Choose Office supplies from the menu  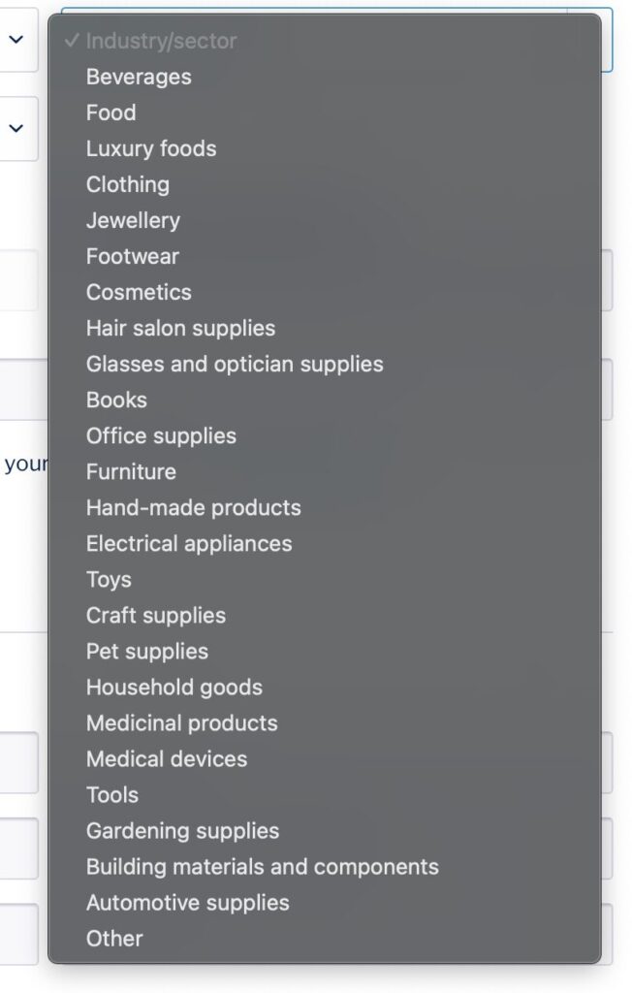coord(161,435)
